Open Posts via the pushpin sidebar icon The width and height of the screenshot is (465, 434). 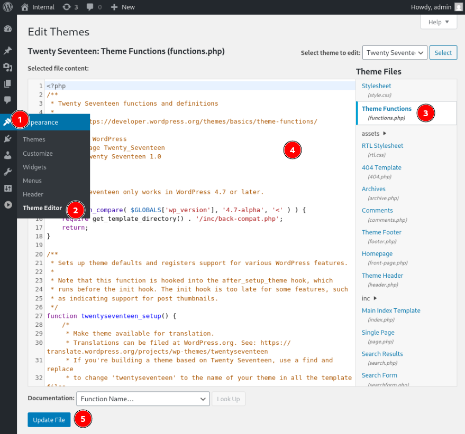coord(8,50)
